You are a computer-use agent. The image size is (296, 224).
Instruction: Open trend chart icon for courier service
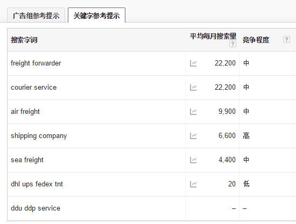point(193,88)
